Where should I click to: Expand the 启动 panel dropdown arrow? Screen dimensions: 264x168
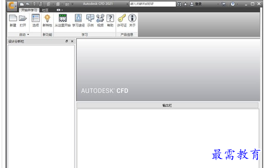pyautogui.click(x=28, y=34)
